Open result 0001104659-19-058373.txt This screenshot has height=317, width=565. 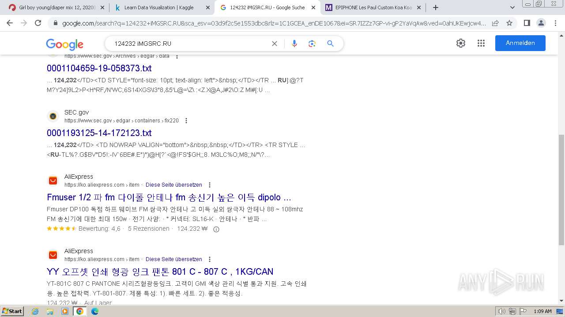99,68
